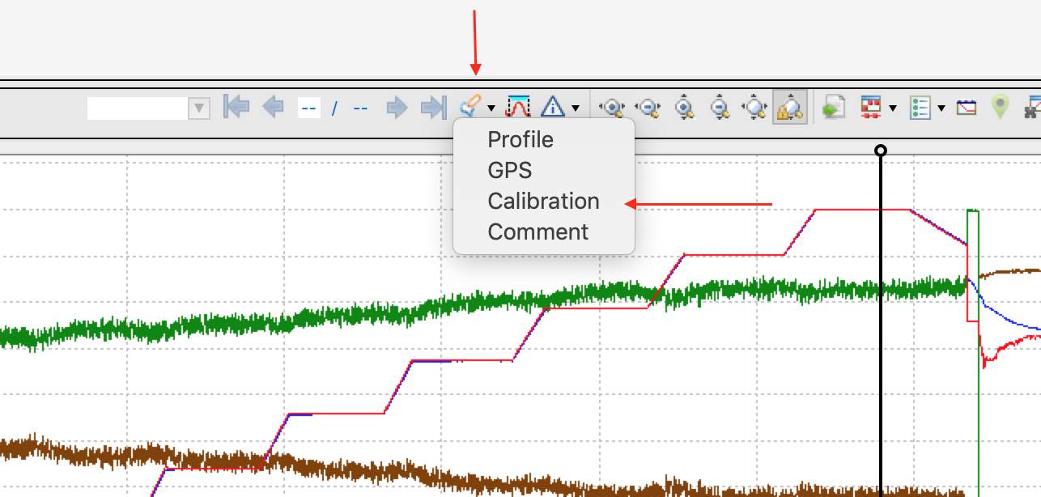Screen dimensions: 1041x497
Task: Jump to the first bookmark arrow
Action: [236, 107]
